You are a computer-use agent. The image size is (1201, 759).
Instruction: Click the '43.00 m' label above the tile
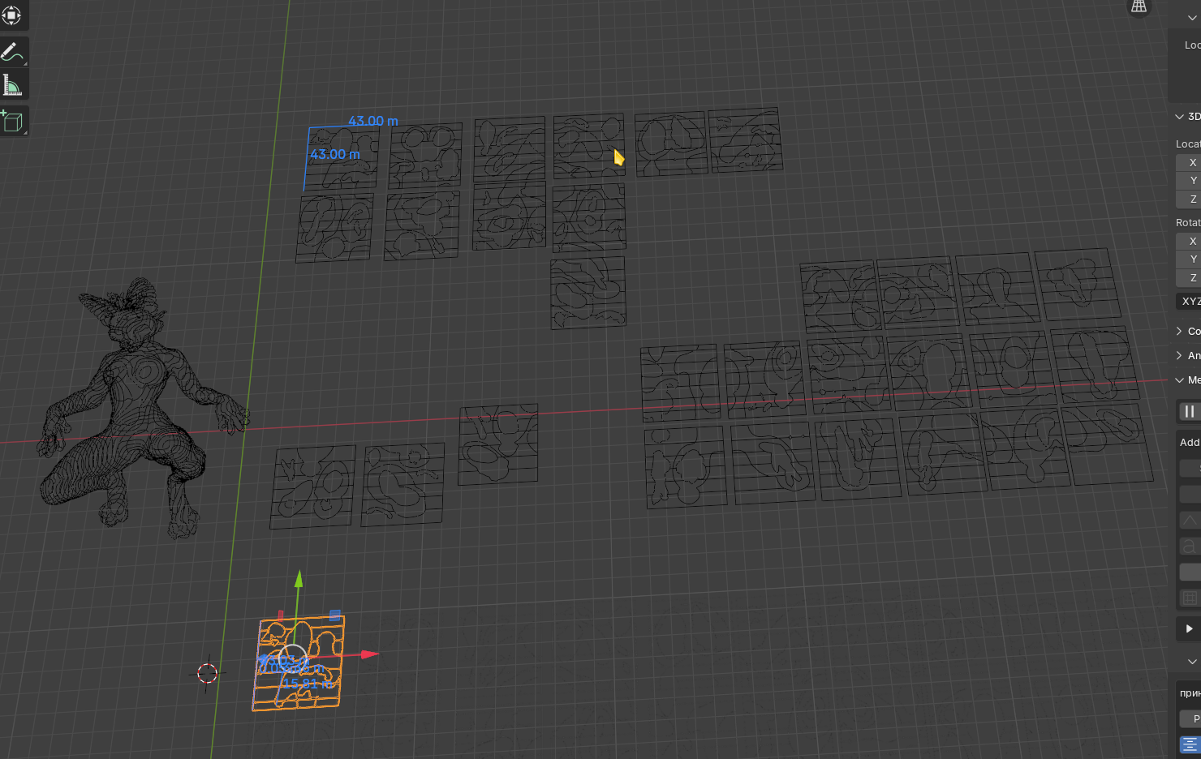[373, 121]
